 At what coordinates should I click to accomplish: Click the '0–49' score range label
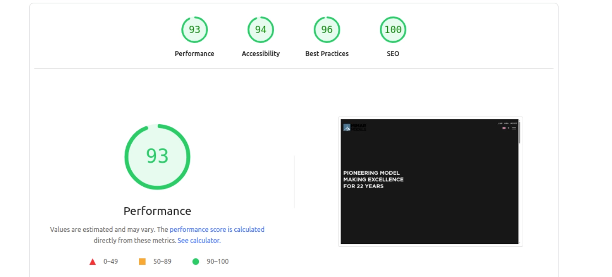pos(111,262)
